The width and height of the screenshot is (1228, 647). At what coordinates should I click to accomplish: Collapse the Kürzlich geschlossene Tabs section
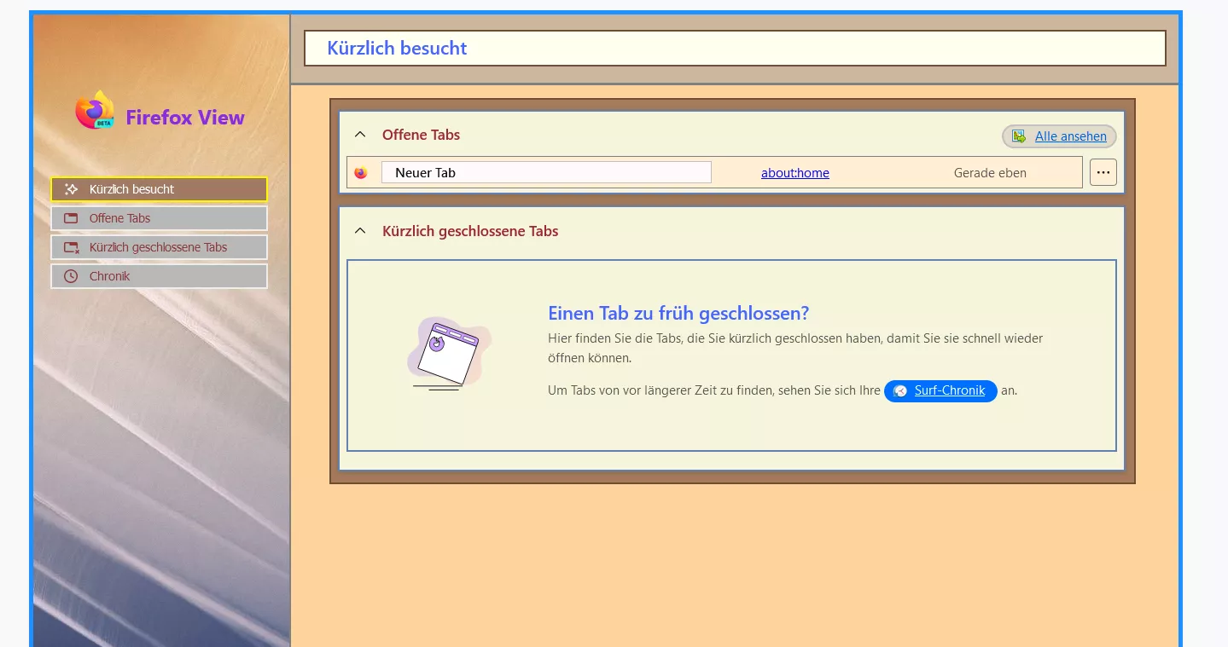tap(360, 231)
